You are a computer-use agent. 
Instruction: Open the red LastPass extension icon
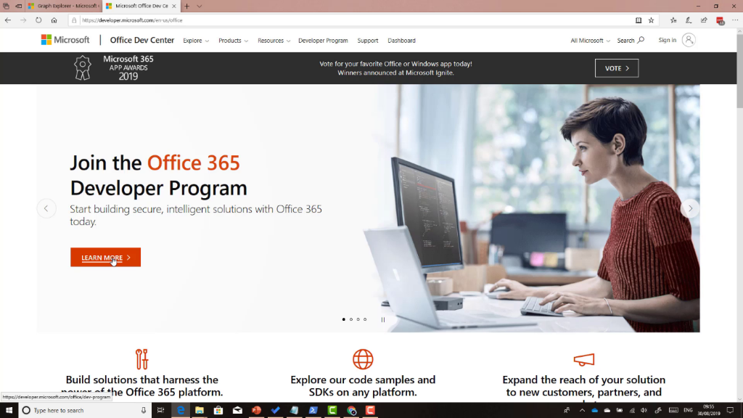point(720,20)
